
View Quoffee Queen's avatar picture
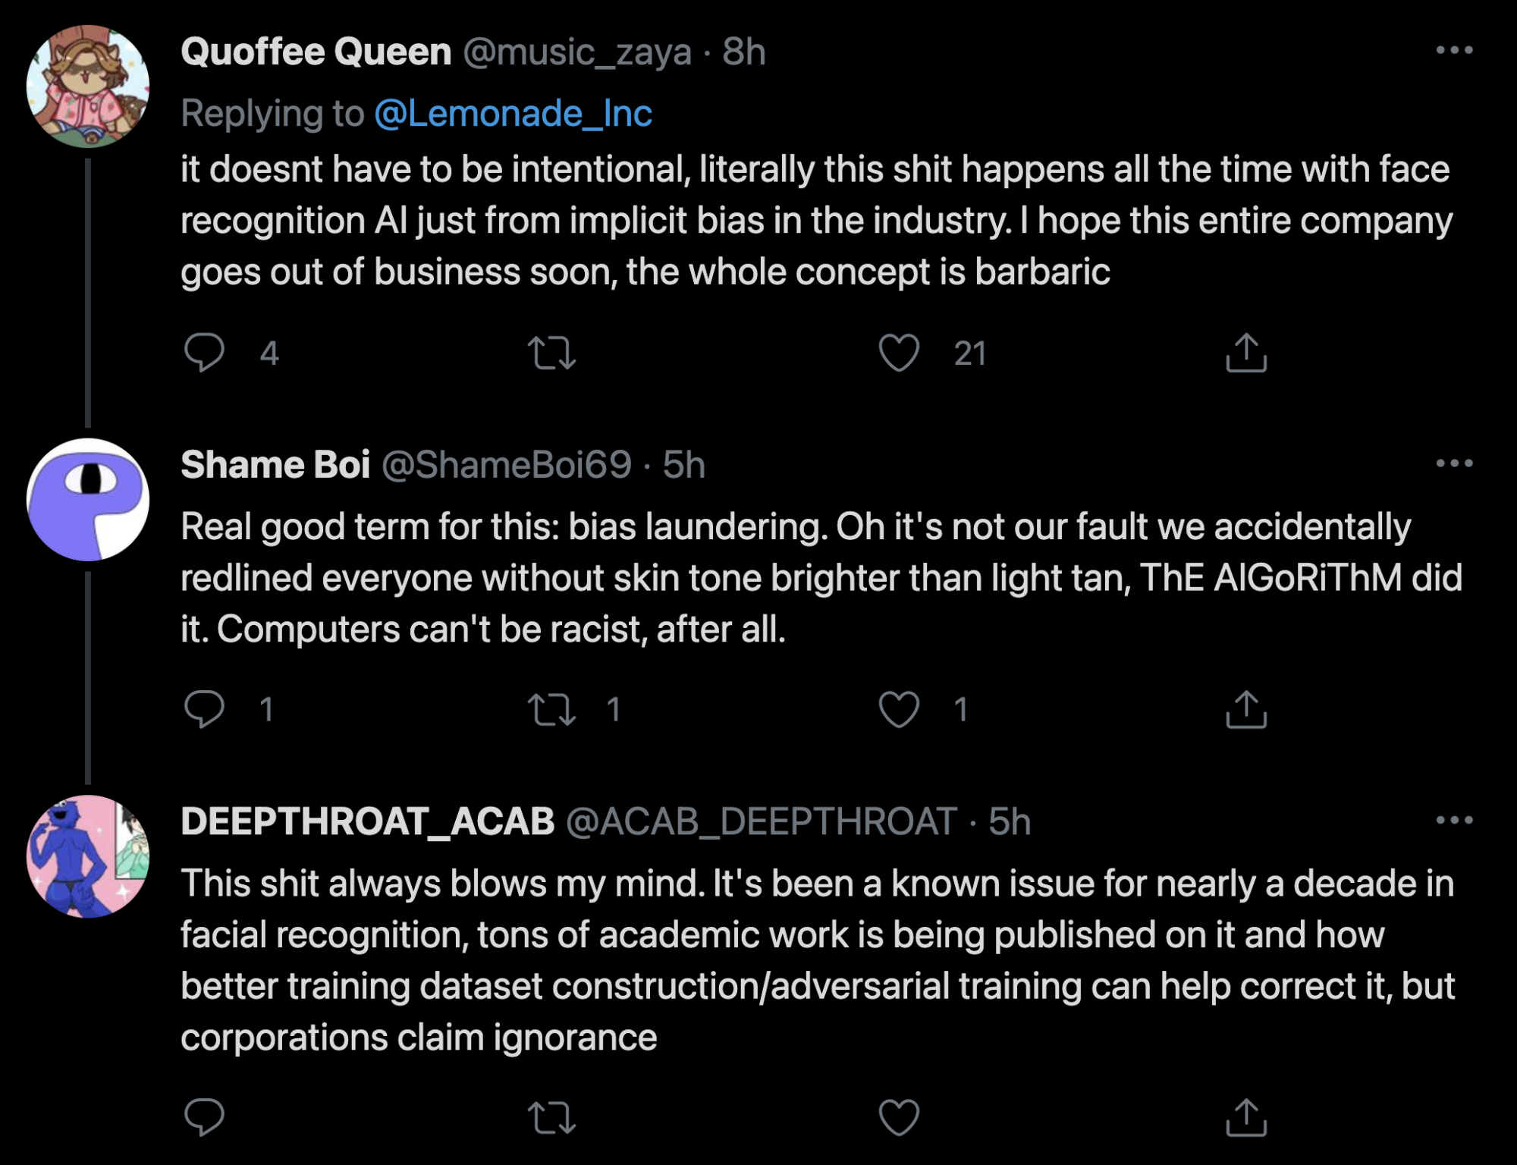click(x=88, y=86)
